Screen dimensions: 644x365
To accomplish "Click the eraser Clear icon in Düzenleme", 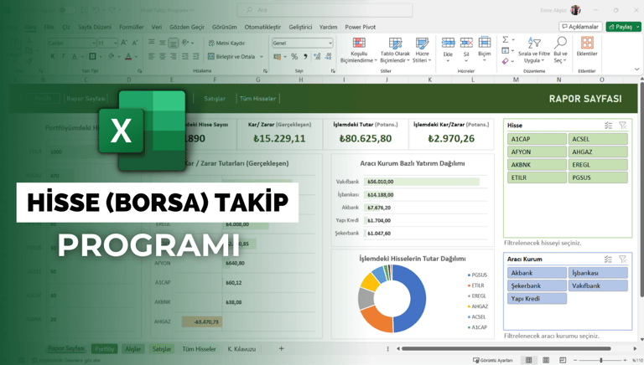I will point(506,61).
